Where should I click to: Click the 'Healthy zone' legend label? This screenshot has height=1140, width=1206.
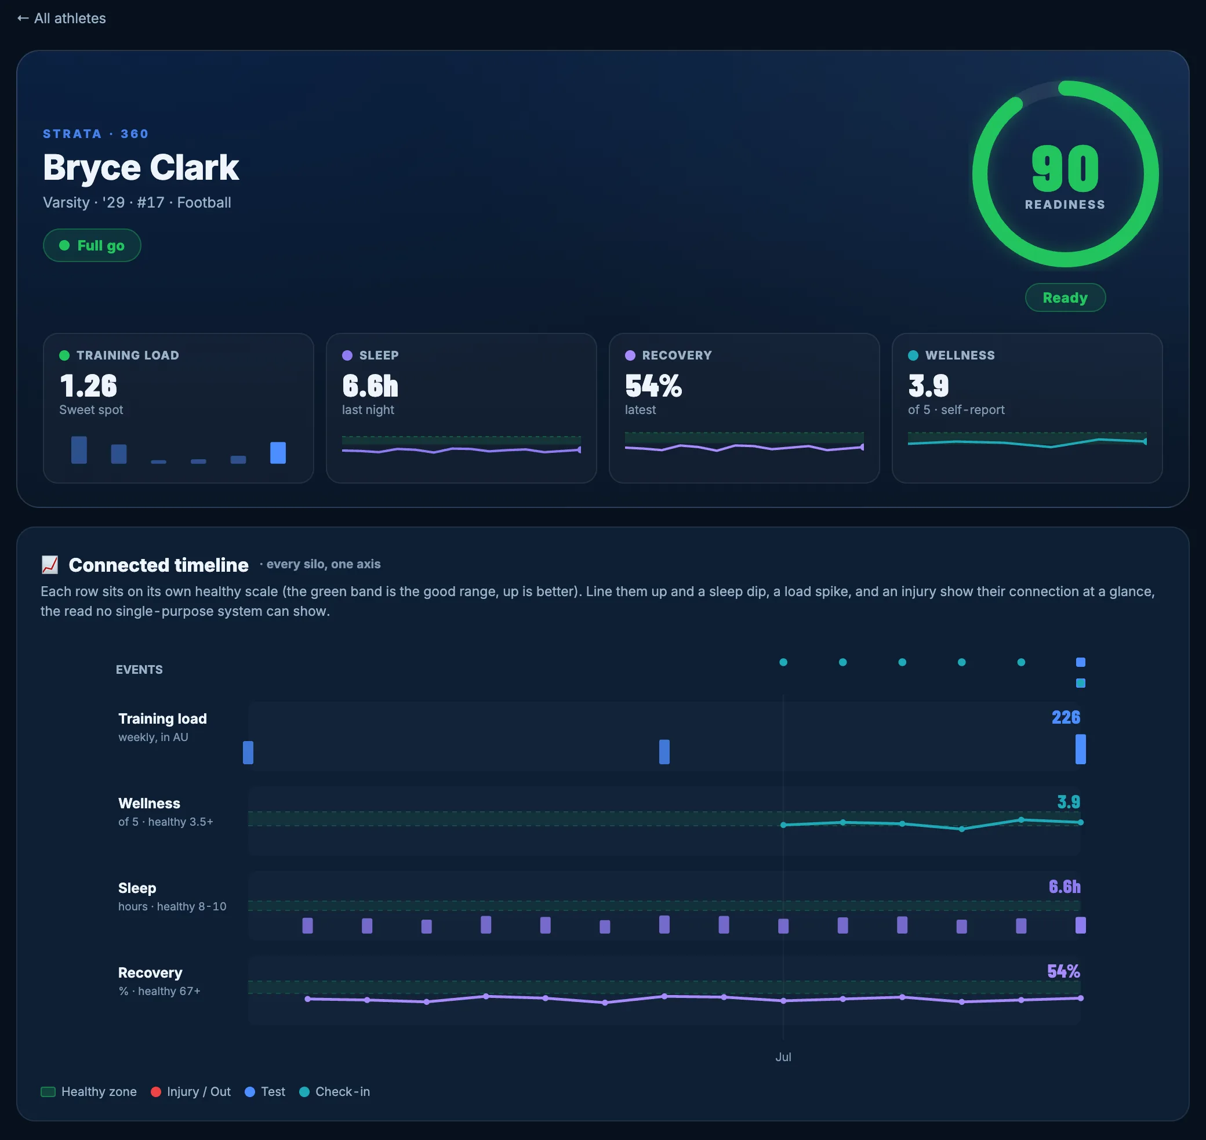coord(99,1091)
